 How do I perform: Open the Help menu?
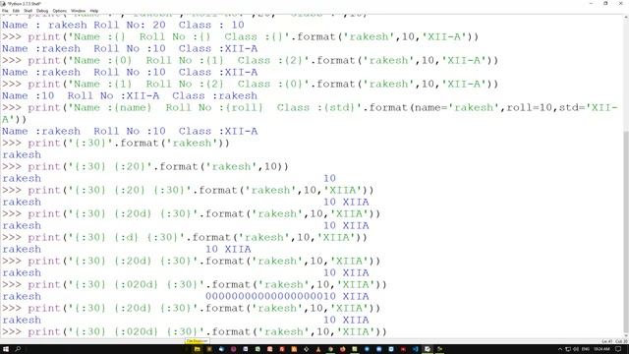pos(94,11)
